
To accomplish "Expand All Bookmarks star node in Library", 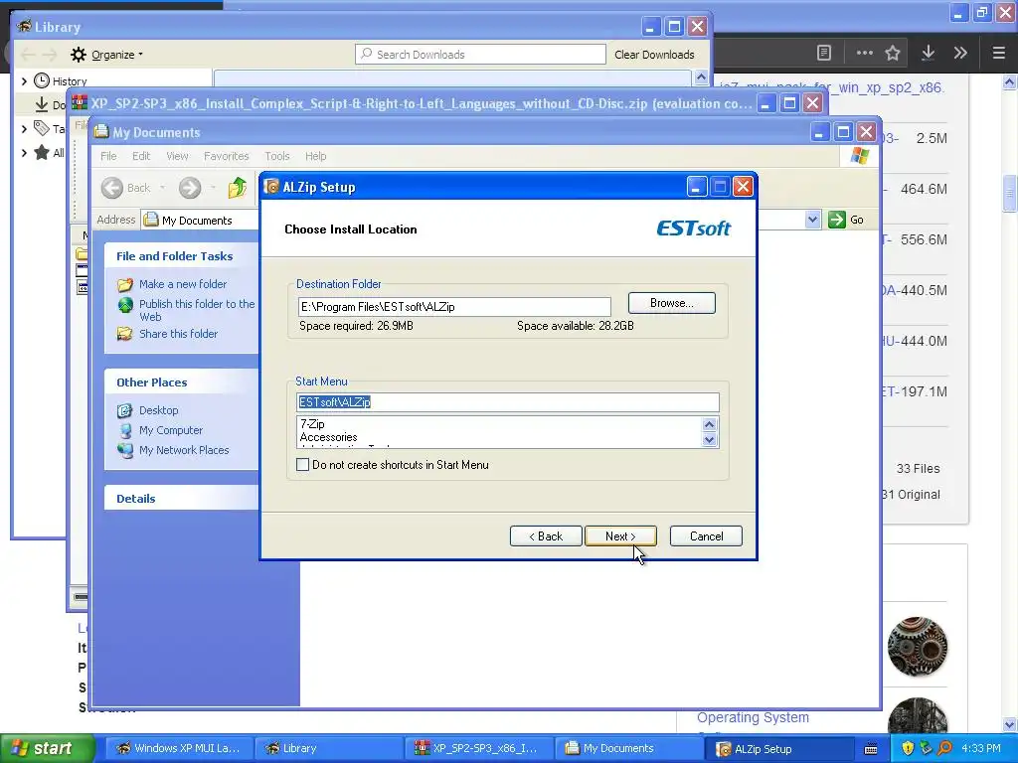I will click(24, 153).
